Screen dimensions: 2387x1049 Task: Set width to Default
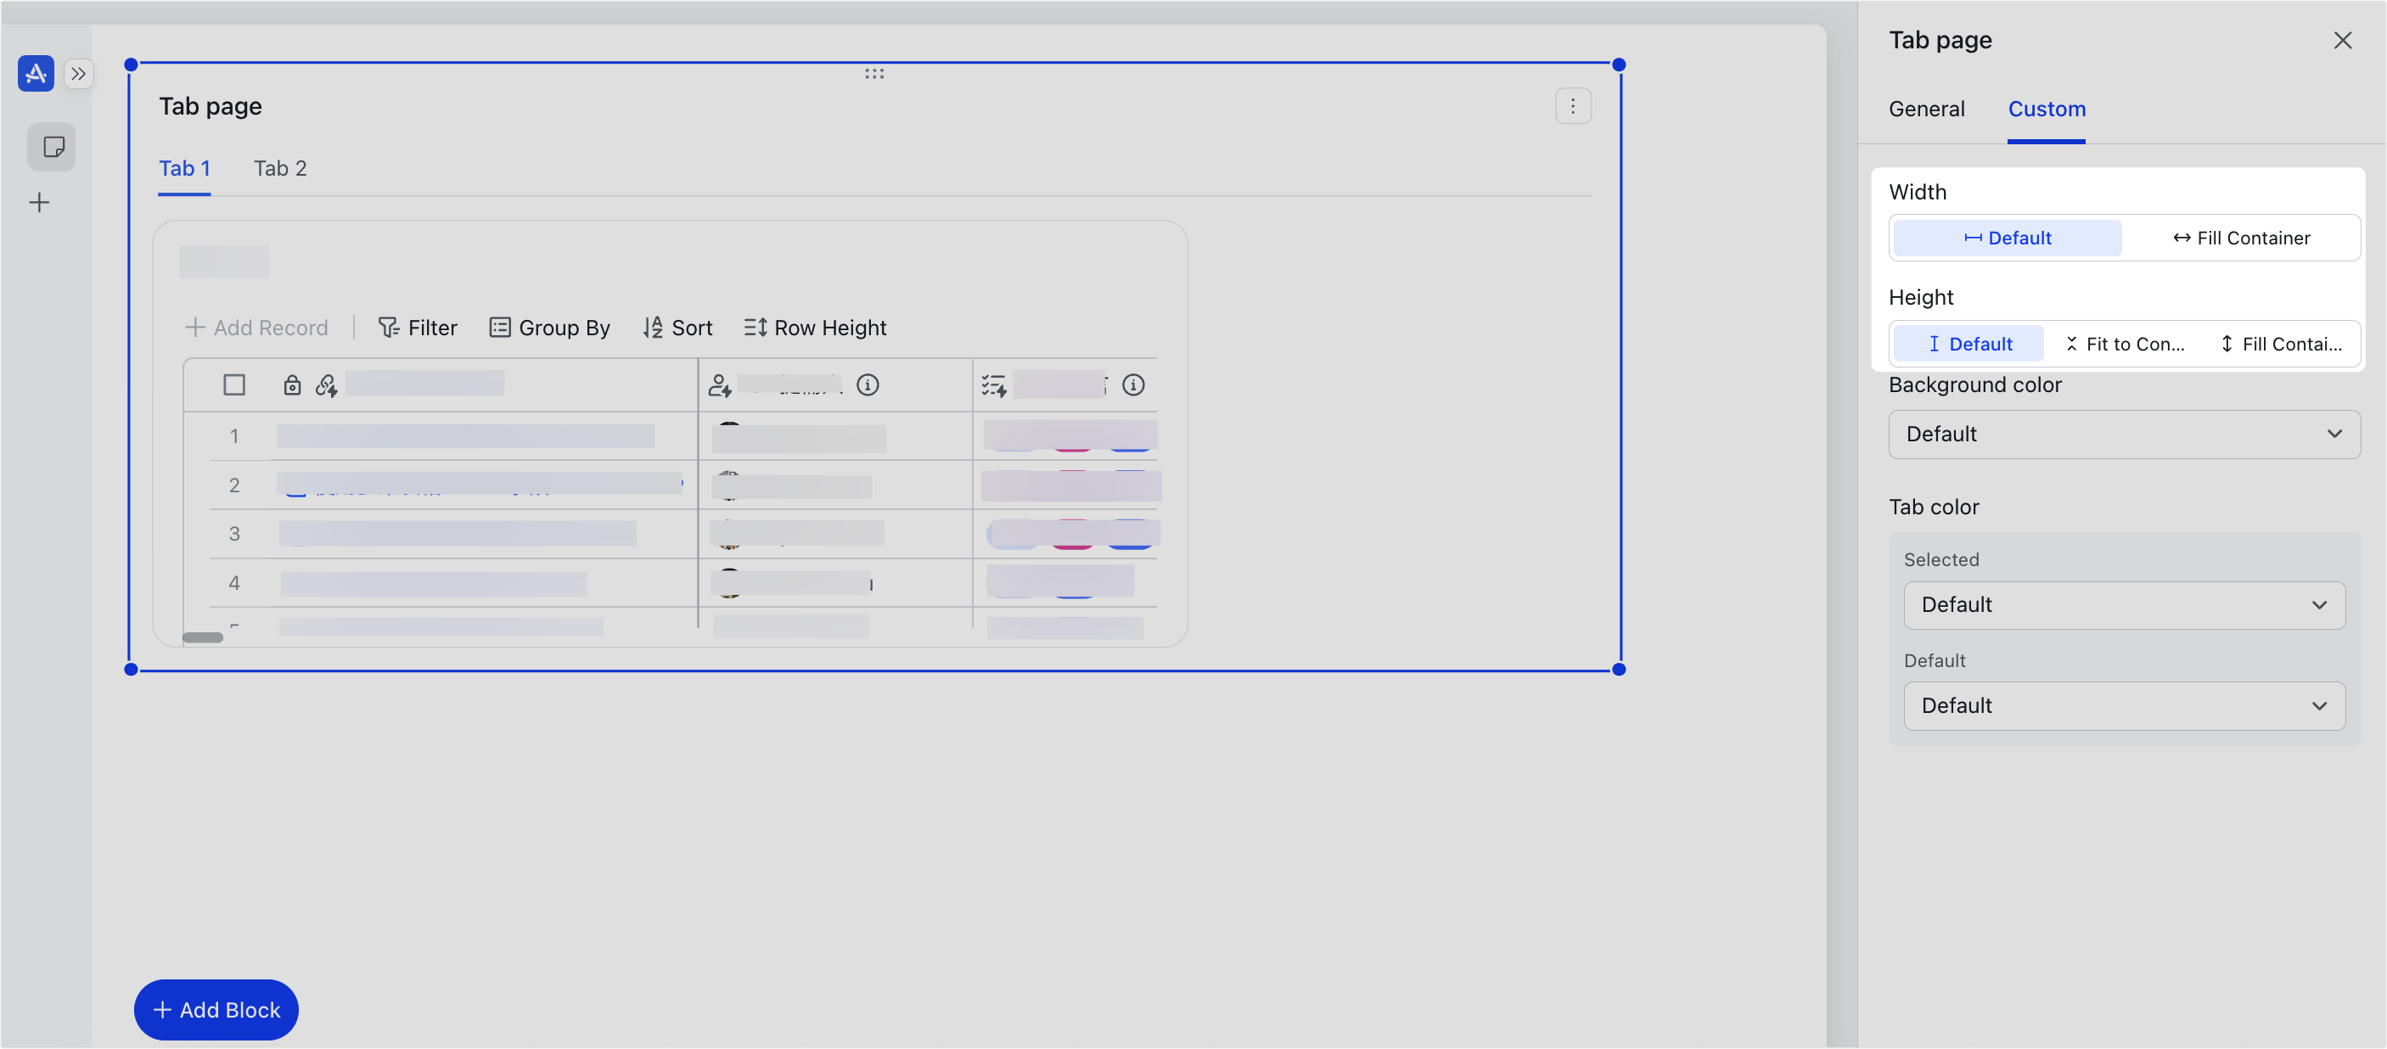2007,238
